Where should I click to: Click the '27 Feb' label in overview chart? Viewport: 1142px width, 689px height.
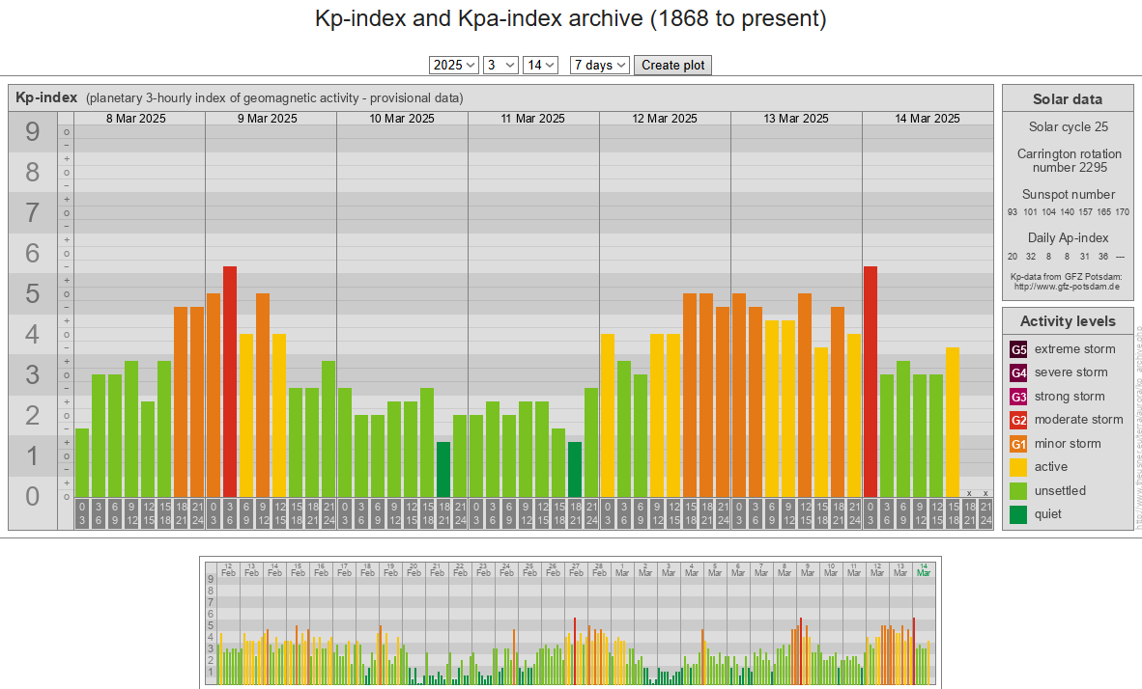pos(576,569)
